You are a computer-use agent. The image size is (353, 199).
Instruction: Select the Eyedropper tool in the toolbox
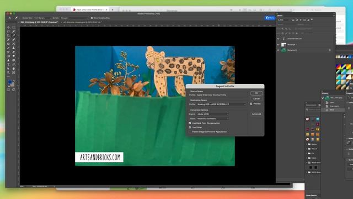14,35
